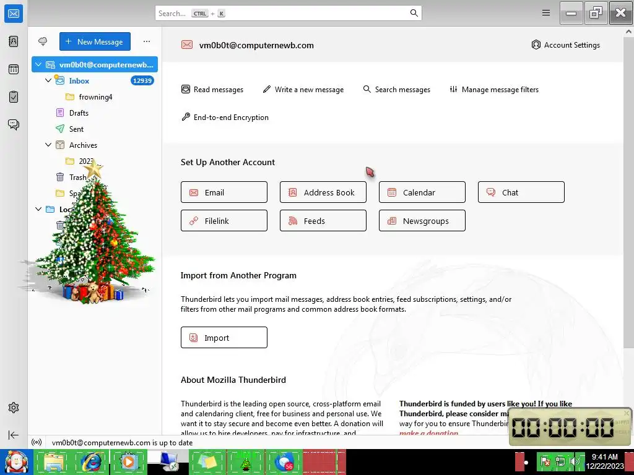Viewport: 634px width, 475px height.
Task: Click New Message button
Action: tap(95, 41)
